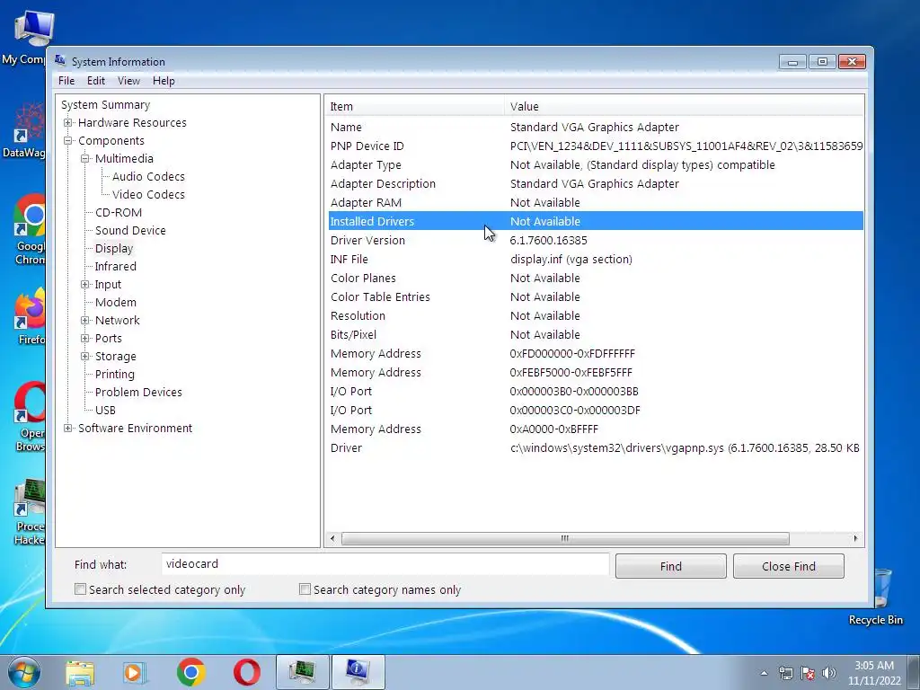Select Printing tree item

tap(115, 375)
